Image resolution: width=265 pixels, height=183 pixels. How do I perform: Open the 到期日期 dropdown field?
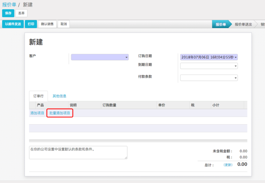pyautogui.click(x=209, y=66)
